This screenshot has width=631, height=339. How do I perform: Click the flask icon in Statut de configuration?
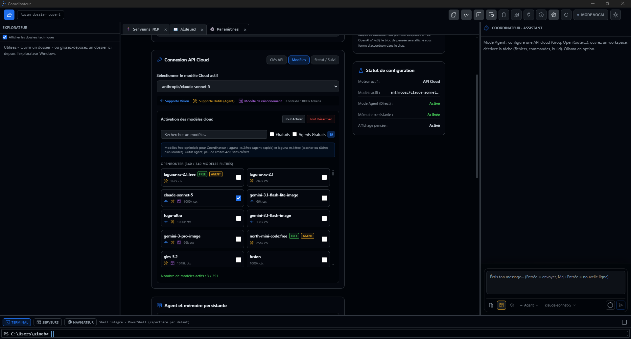point(361,70)
